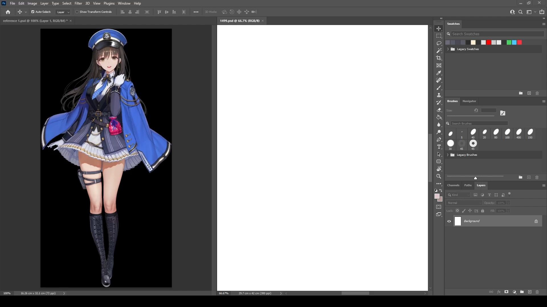547x307 pixels.
Task: Open the Plugins menu
Action: (x=109, y=3)
